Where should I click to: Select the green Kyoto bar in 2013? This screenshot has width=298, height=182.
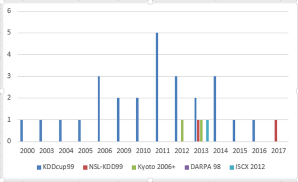point(201,131)
